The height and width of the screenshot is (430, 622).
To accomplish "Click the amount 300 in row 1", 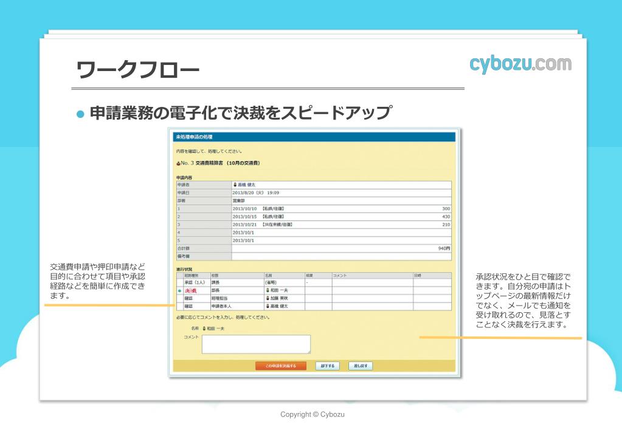I will pyautogui.click(x=446, y=208).
